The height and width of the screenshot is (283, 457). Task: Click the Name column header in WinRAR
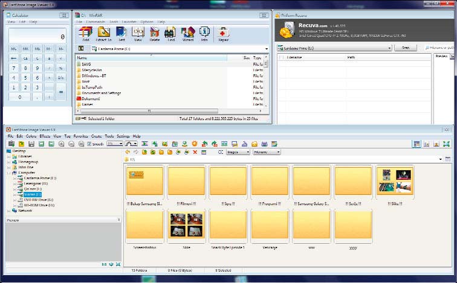pos(151,57)
